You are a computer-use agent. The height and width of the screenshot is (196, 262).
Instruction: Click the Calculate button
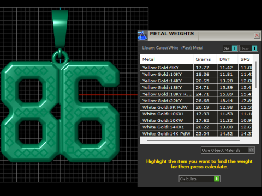pyautogui.click(x=199, y=179)
